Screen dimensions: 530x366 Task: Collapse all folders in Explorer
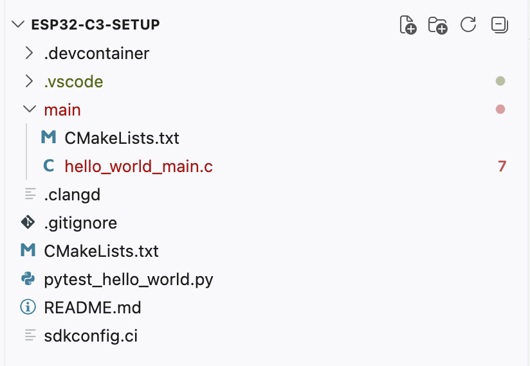(x=499, y=25)
